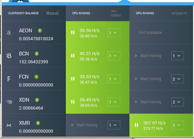
Task: Click the FCN currency name
Action: tap(24, 77)
